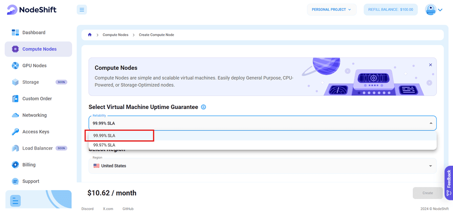
Task: Open the Discord footer link
Action: (87, 208)
